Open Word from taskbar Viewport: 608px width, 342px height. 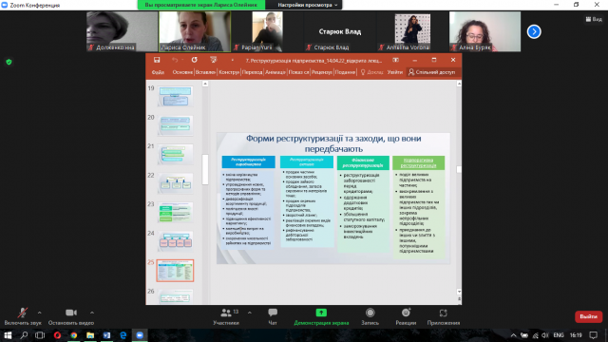[106, 335]
